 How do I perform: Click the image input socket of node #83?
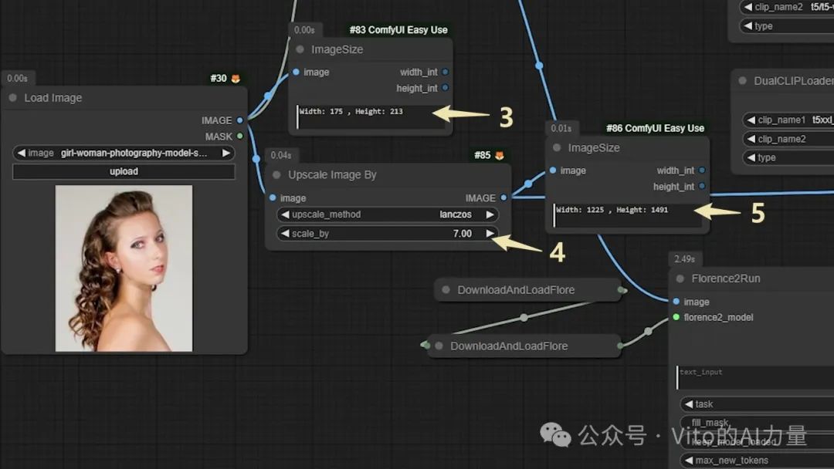[297, 73]
